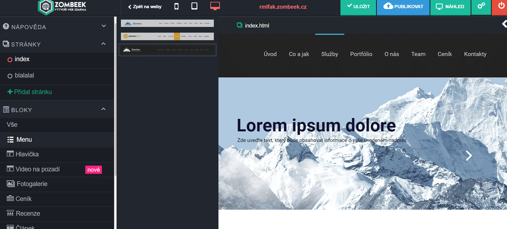
Task: Open the Recenze block category
Action: pos(57,214)
